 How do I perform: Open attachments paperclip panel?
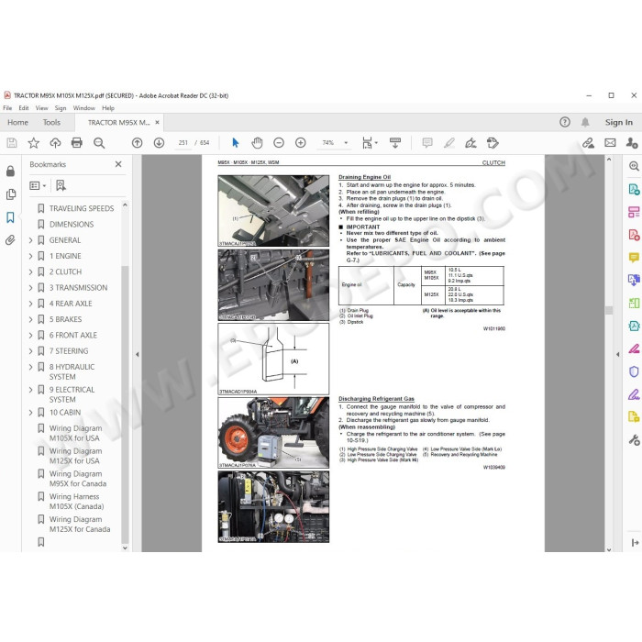tap(11, 240)
